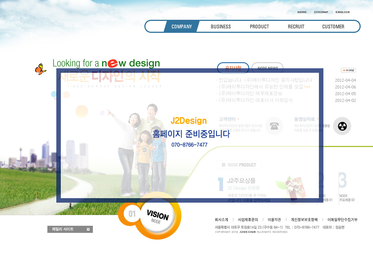Select product number 3 주요제품 02

[347, 187]
